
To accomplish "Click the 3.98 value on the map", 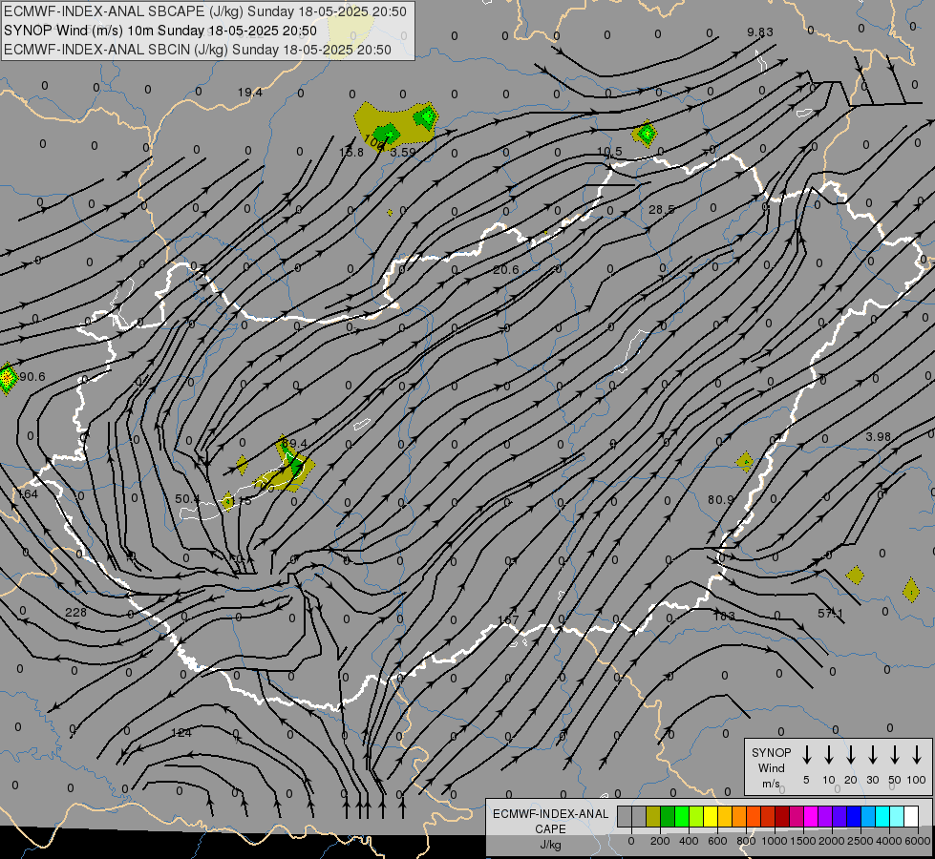I will click(879, 437).
